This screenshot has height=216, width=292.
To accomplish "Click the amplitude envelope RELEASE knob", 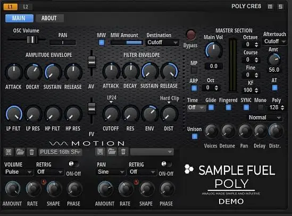I will click(73, 72).
